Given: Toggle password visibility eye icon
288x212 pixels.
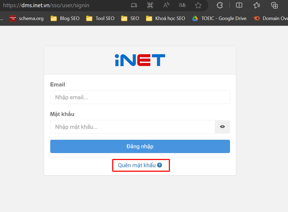Looking at the screenshot, I should point(223,127).
